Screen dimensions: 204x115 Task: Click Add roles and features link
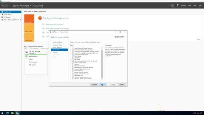[55, 24]
